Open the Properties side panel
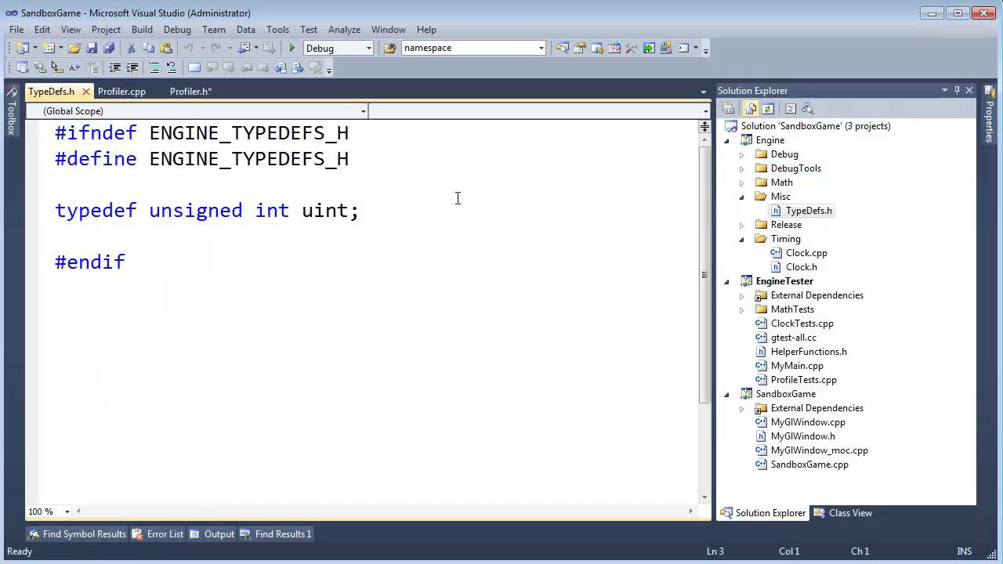 pos(990,114)
